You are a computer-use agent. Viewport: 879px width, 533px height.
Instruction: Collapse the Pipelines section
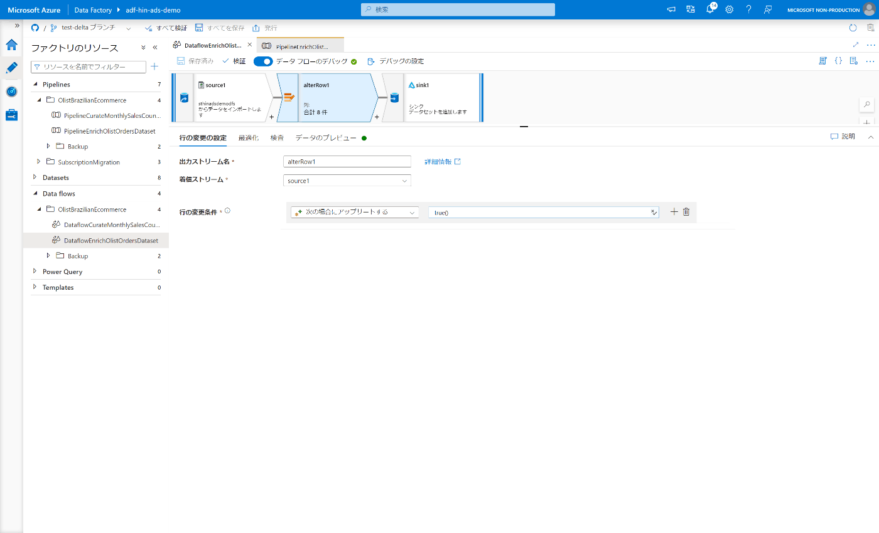coord(35,84)
